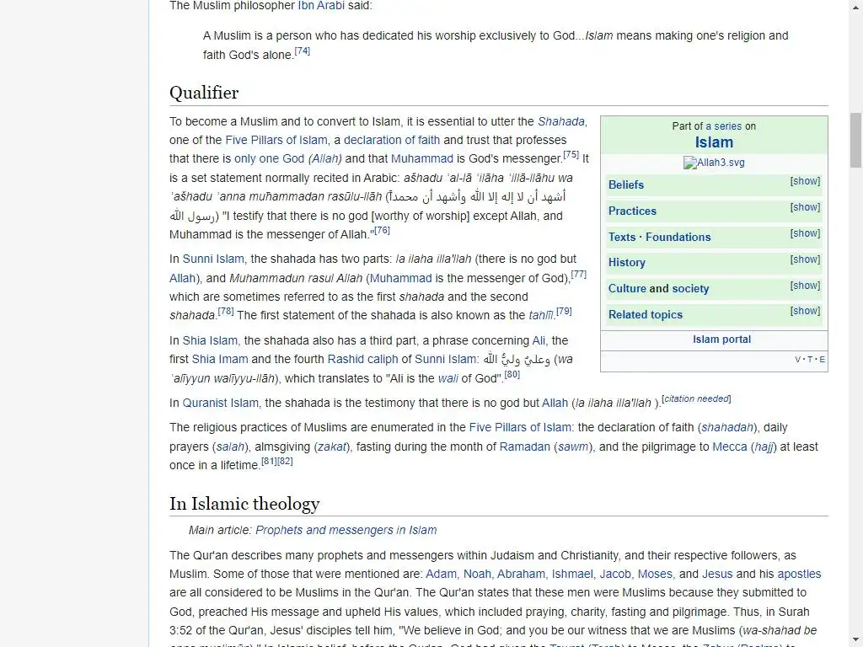Open the Allah3.svg image in the sidebar
Screen dimensions: 863x647
[714, 163]
